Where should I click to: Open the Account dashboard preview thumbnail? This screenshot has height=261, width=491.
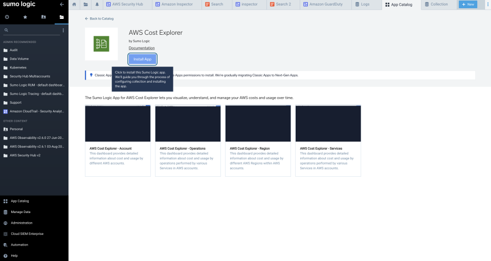(x=118, y=124)
